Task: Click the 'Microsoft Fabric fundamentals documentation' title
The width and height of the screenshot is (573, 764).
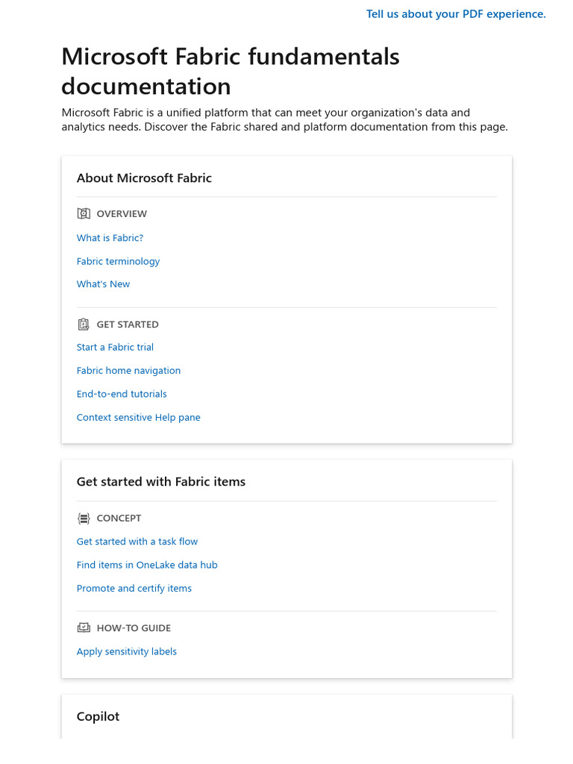Action: point(230,72)
